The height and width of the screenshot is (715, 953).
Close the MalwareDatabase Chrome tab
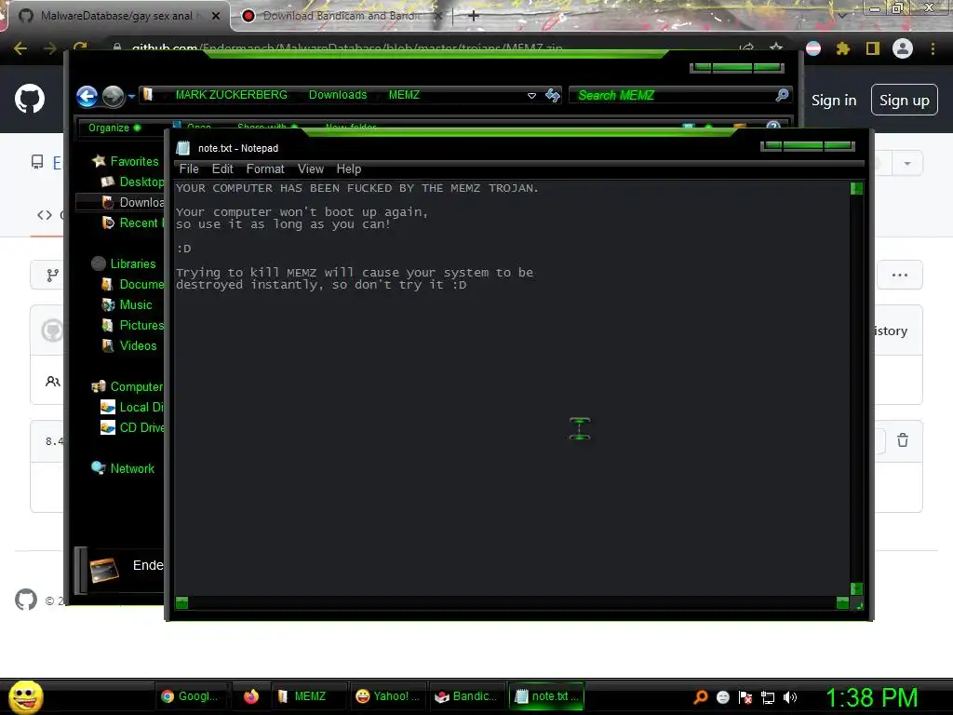coord(216,16)
